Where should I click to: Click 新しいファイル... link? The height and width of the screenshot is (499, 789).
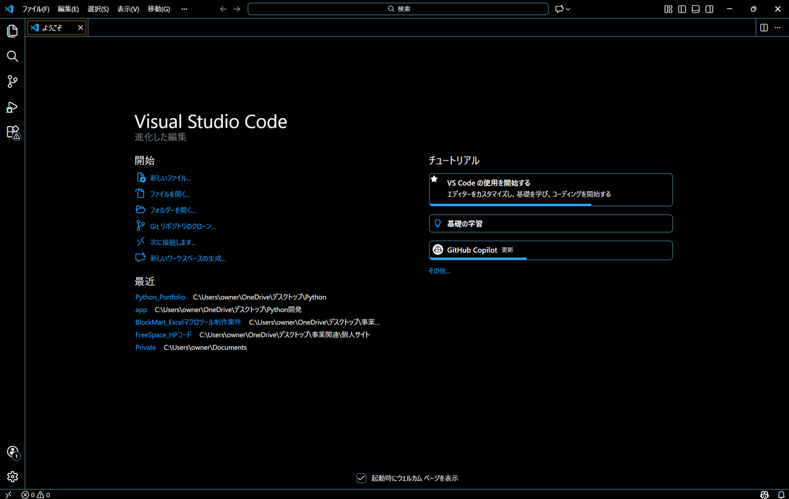point(170,178)
